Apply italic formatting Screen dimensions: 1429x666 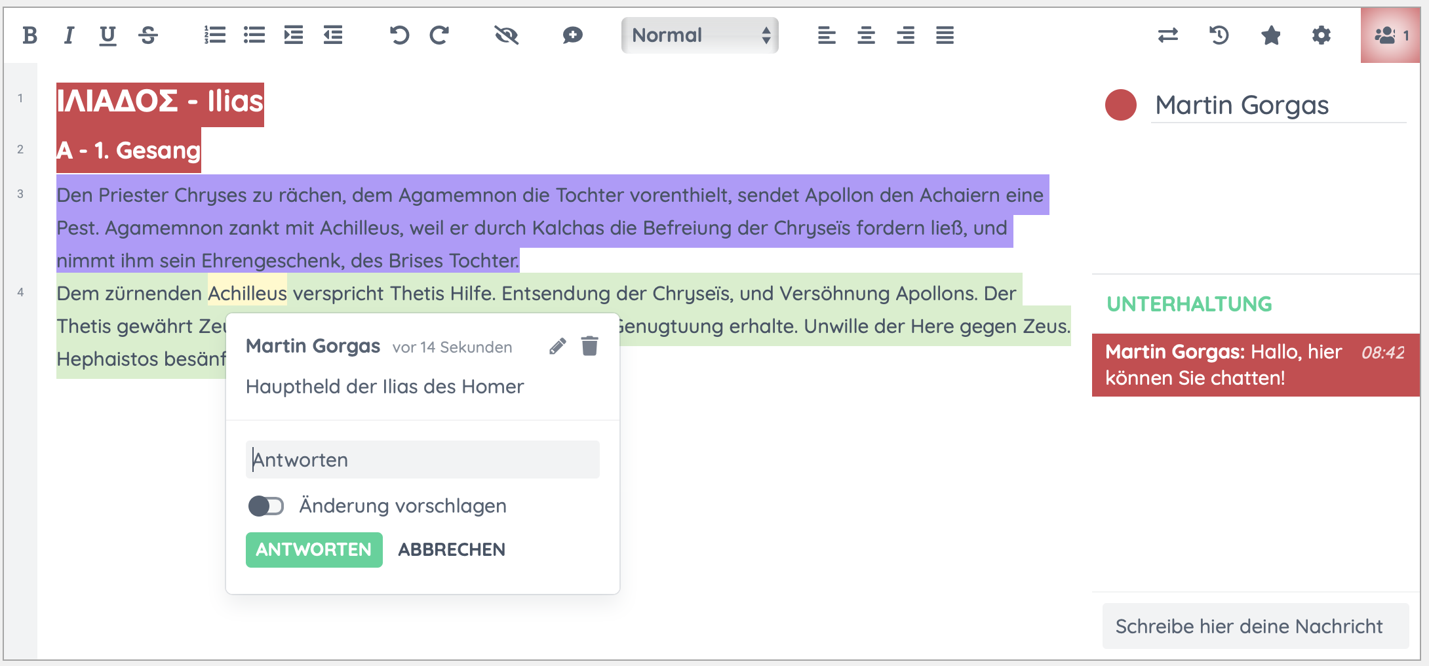[x=69, y=35]
